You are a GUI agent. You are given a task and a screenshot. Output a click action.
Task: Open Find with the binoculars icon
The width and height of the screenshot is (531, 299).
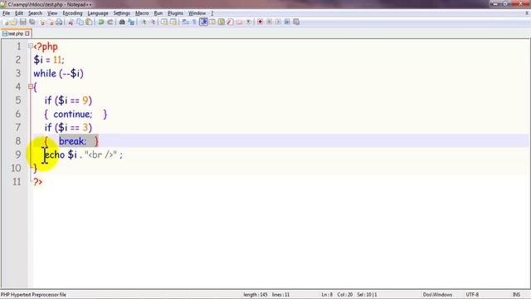[x=122, y=22]
